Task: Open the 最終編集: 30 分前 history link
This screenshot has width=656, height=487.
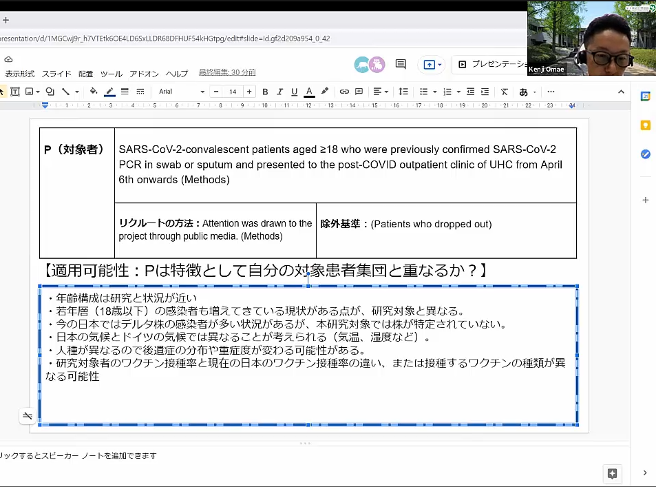Action: (227, 73)
